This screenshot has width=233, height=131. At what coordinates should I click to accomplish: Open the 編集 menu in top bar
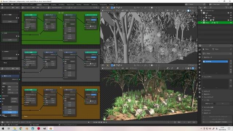click(x=12, y=4)
